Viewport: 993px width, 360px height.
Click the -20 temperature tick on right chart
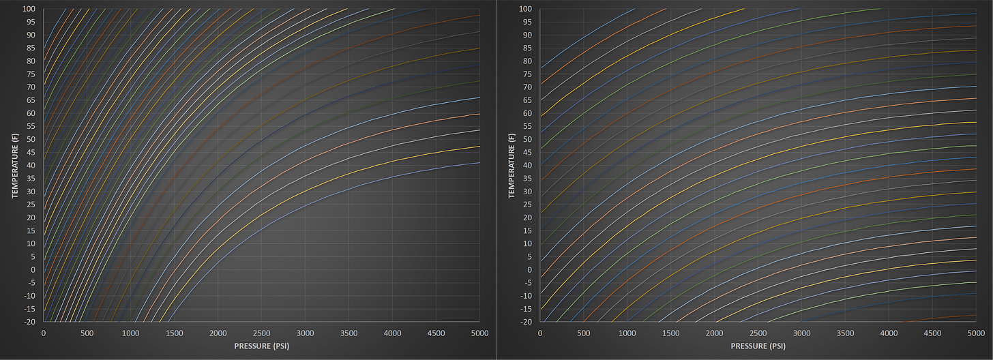point(524,322)
